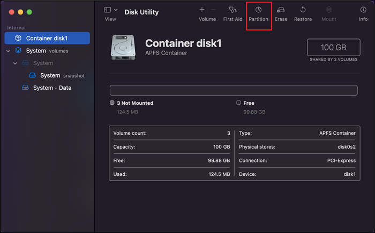
Task: Open the Info panel
Action: (x=363, y=10)
